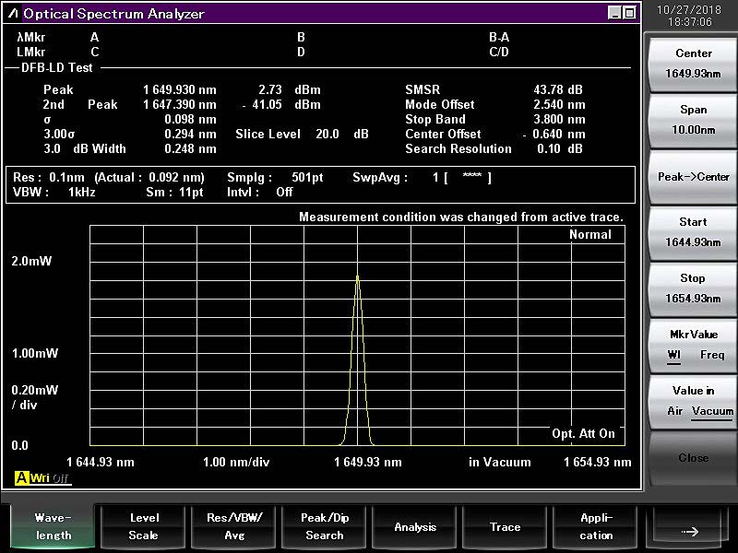The width and height of the screenshot is (738, 553).
Task: Click the 1.00 nm/div axis label
Action: 236,463
